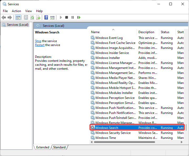Image resolution: width=189 pixels, height=156 pixels.
Task: Click gear icon of Windows Font Cache Service
Action: [93, 43]
